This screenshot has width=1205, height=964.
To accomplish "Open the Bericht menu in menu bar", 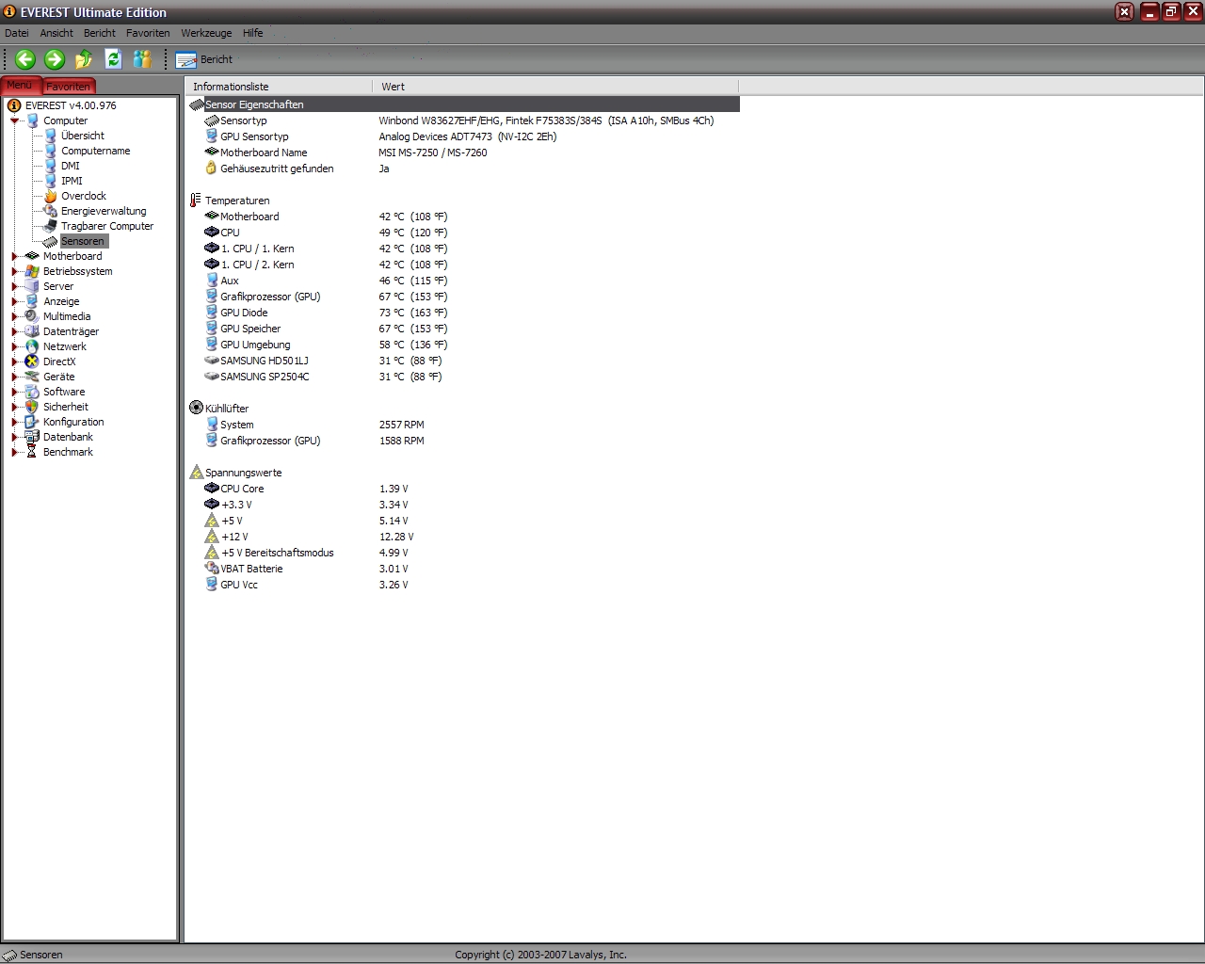I will (x=100, y=33).
